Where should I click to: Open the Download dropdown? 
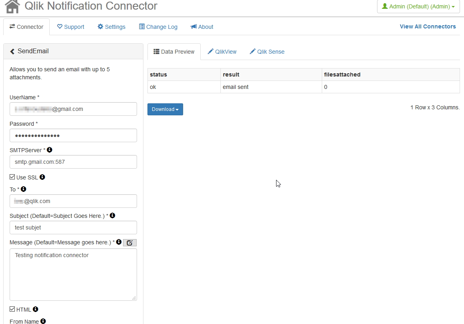[x=165, y=109]
